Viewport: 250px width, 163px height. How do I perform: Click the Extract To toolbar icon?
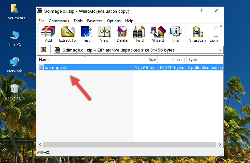point(67,34)
